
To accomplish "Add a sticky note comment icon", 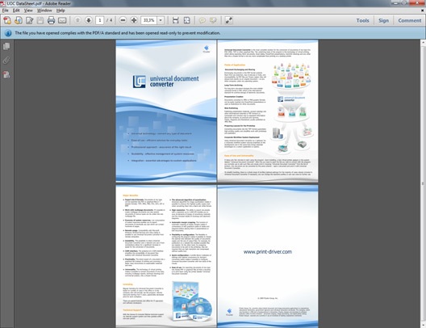I will pos(202,20).
